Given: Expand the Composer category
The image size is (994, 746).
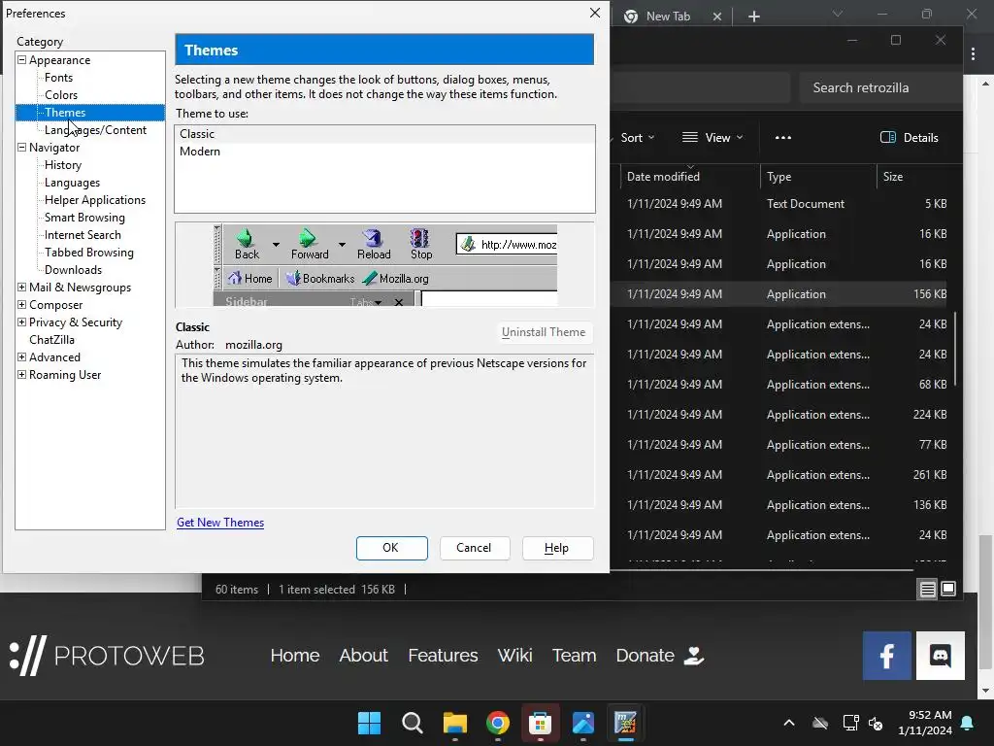Looking at the screenshot, I should [21, 304].
